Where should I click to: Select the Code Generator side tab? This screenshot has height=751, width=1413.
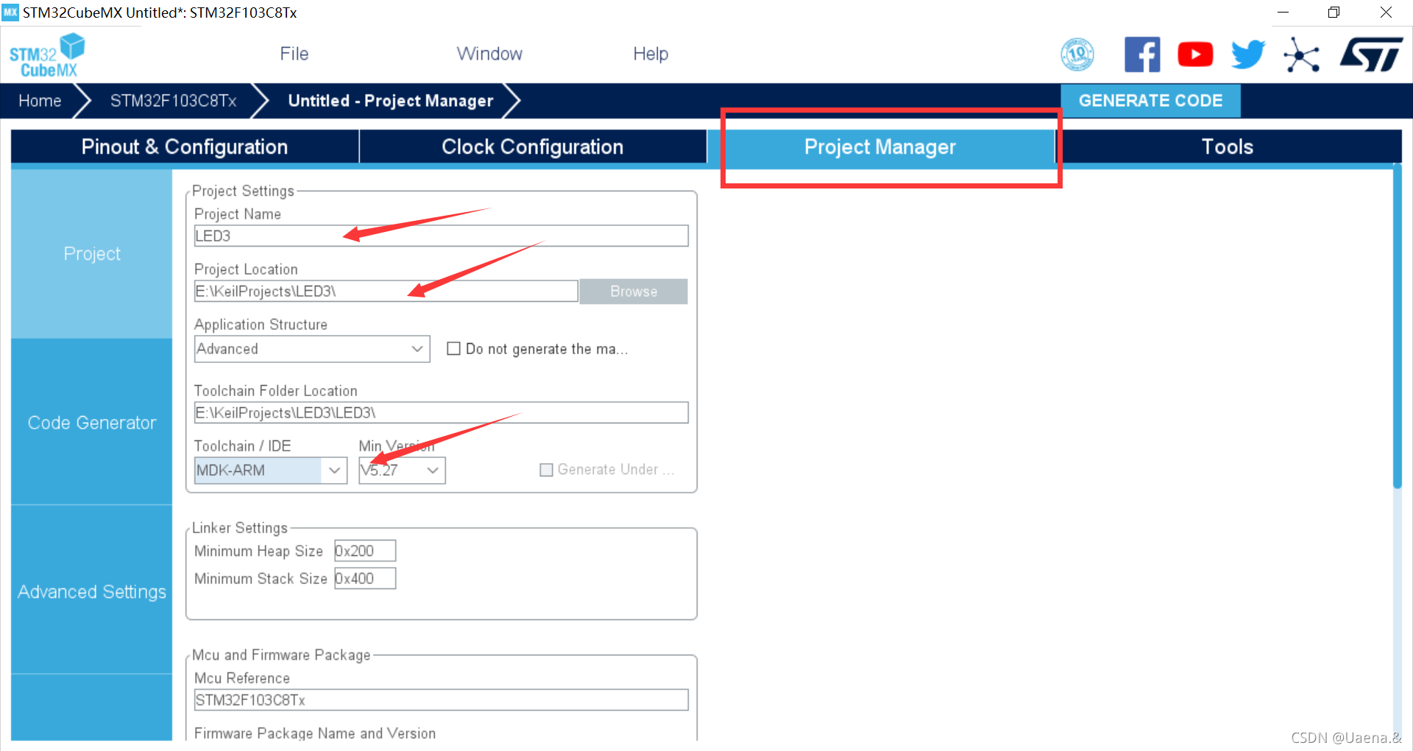[x=92, y=423]
